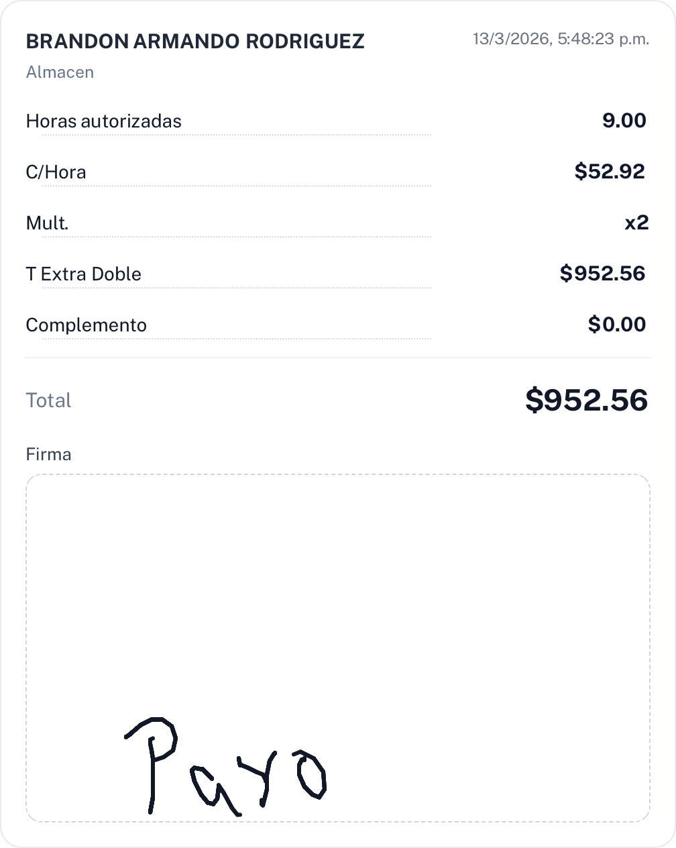
Task: Click the $0.00 Complemento value
Action: tap(616, 325)
